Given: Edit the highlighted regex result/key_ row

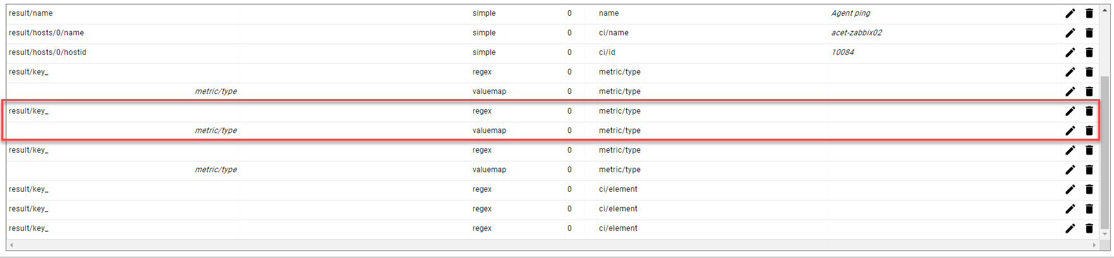Looking at the screenshot, I should pos(1070,111).
